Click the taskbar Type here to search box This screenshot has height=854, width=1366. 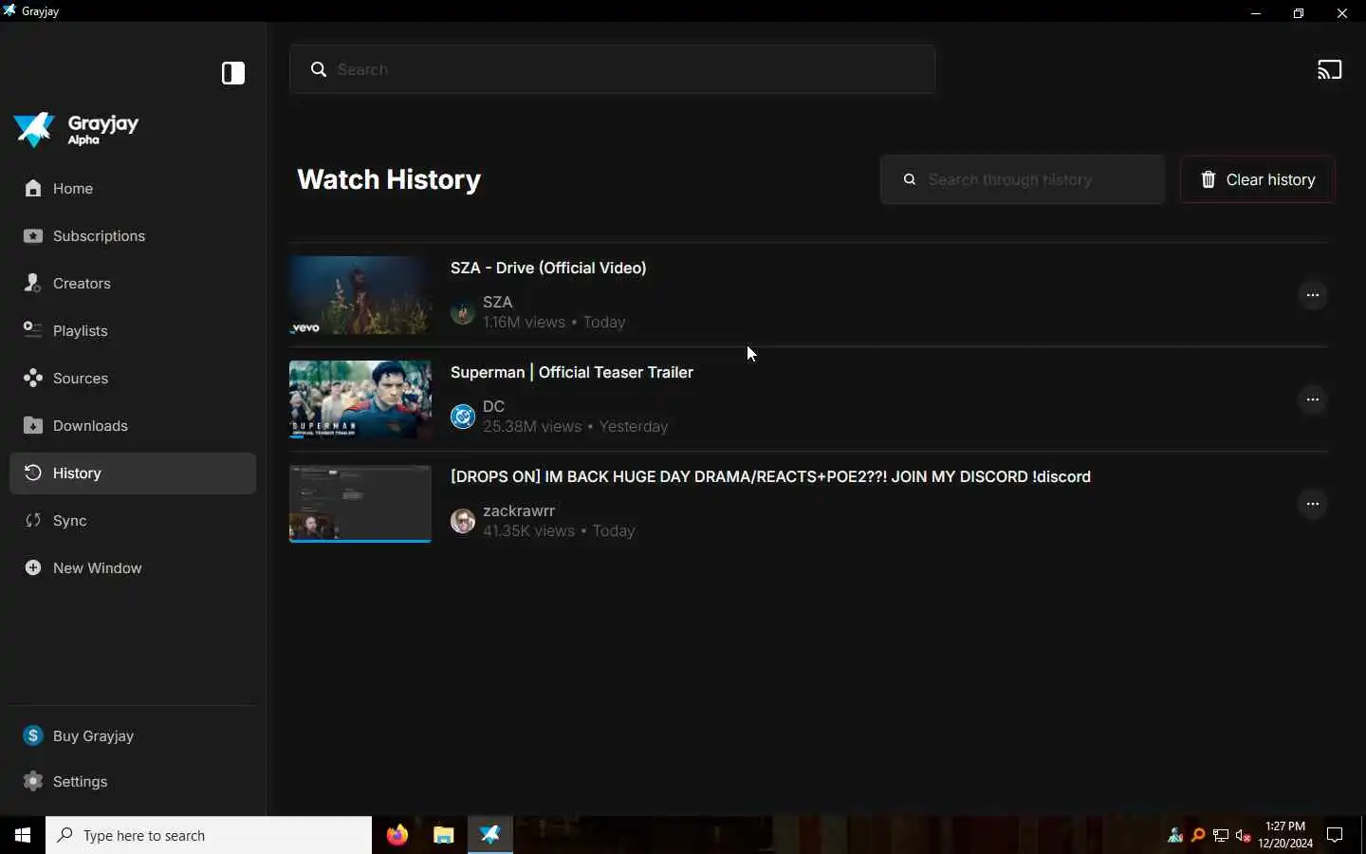(209, 835)
